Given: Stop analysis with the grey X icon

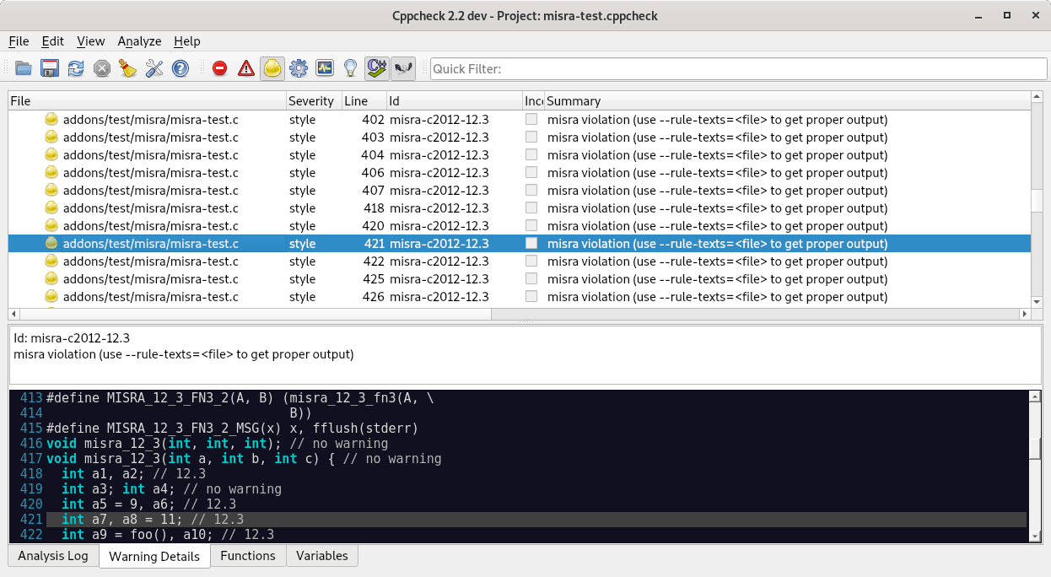Looking at the screenshot, I should (x=102, y=68).
